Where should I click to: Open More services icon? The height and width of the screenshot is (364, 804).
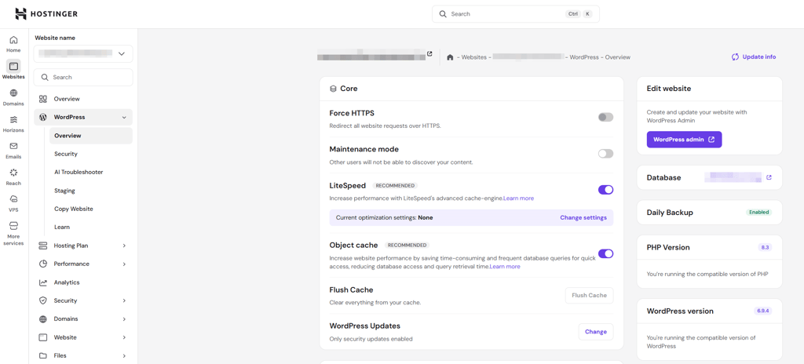click(14, 226)
